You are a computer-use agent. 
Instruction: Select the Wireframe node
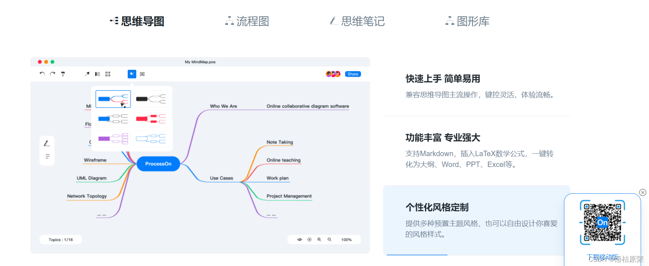95,160
